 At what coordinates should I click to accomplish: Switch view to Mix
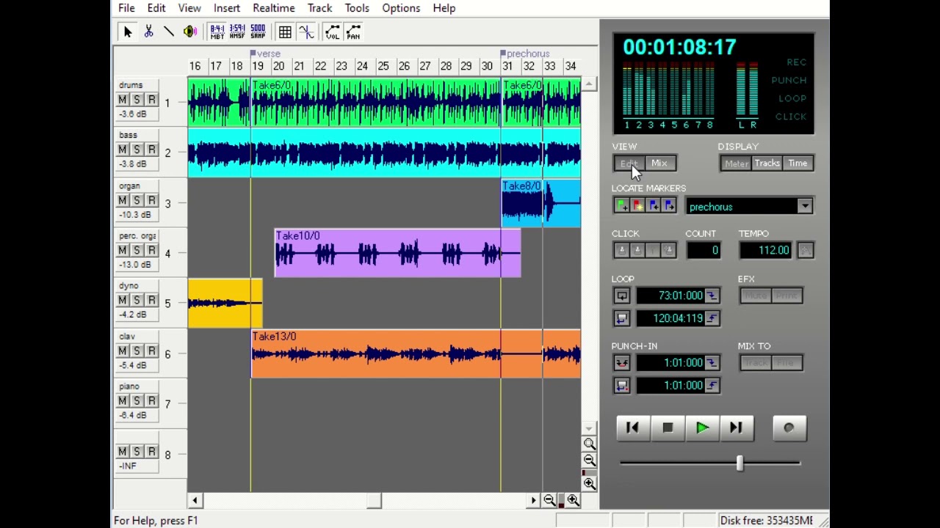659,164
